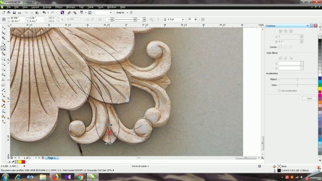Open the line style dropdown
The height and width of the screenshot is (181, 322).
pos(135,19)
